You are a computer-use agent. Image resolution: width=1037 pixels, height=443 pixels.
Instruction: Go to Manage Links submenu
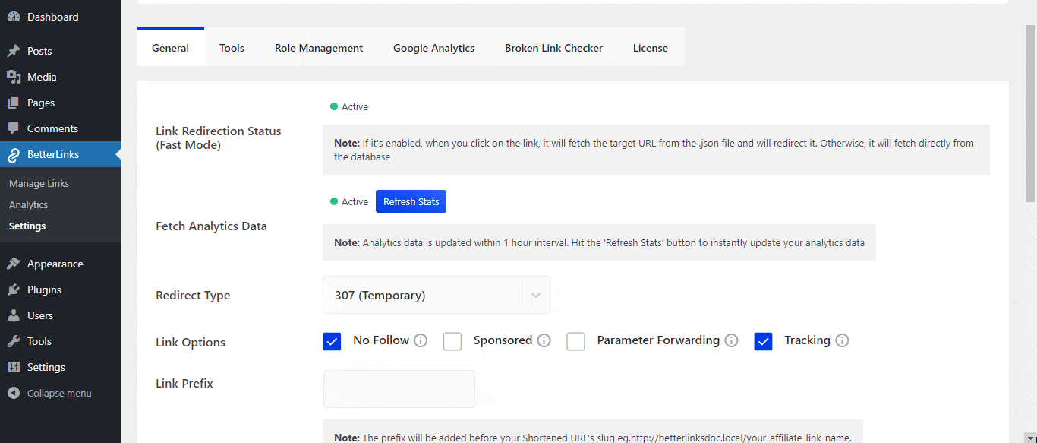[39, 183]
